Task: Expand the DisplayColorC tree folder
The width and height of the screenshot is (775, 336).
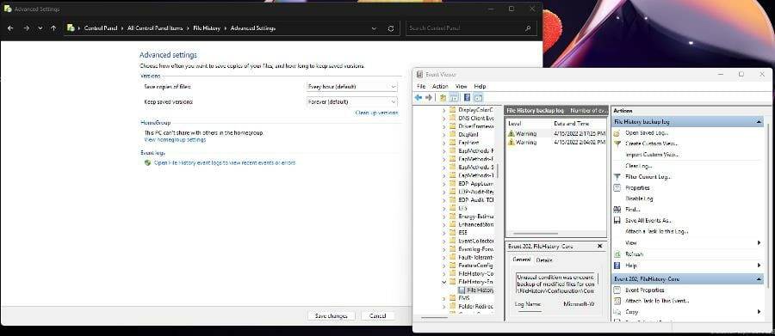Action: [443, 109]
